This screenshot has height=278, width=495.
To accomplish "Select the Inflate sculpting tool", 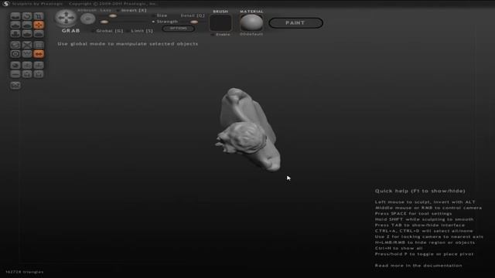I will coord(15,33).
